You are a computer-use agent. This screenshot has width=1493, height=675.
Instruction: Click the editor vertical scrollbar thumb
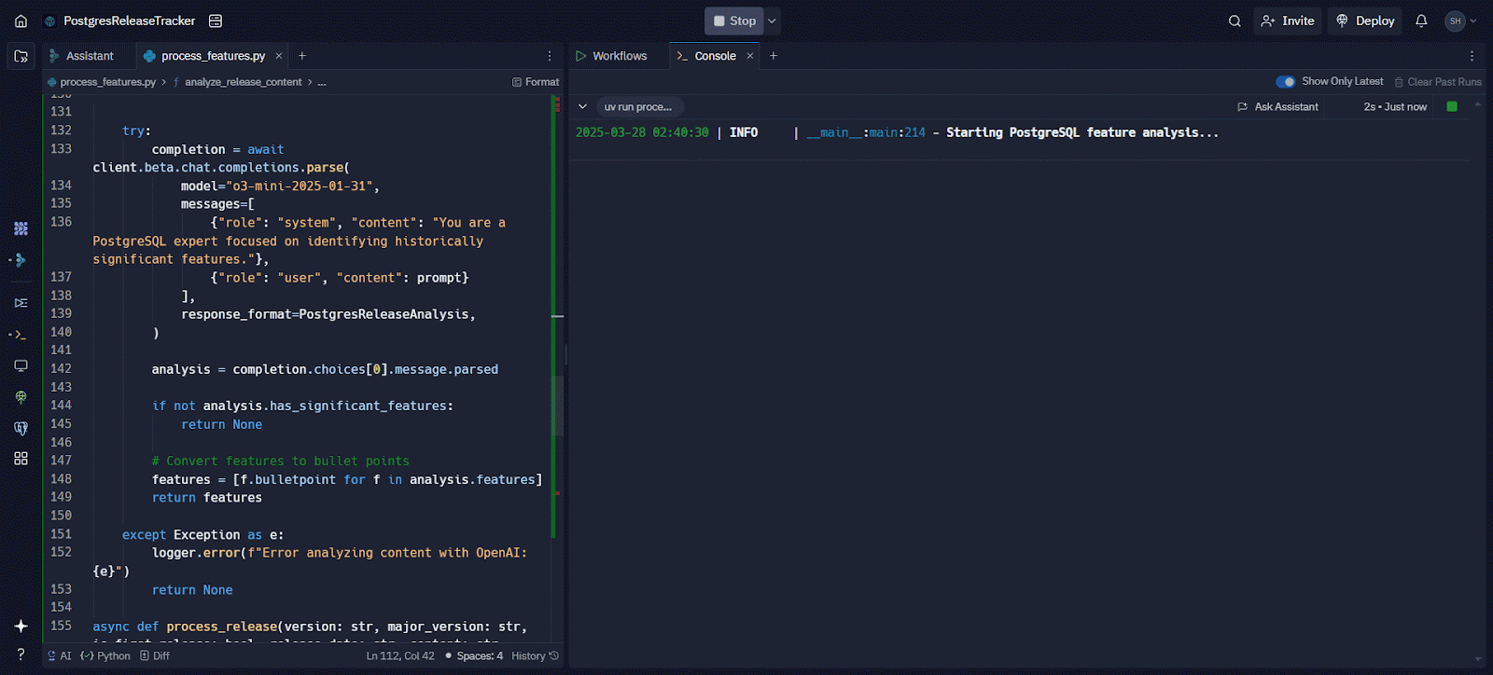[x=558, y=406]
